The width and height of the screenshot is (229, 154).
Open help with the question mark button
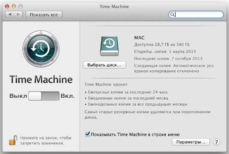click(x=216, y=142)
